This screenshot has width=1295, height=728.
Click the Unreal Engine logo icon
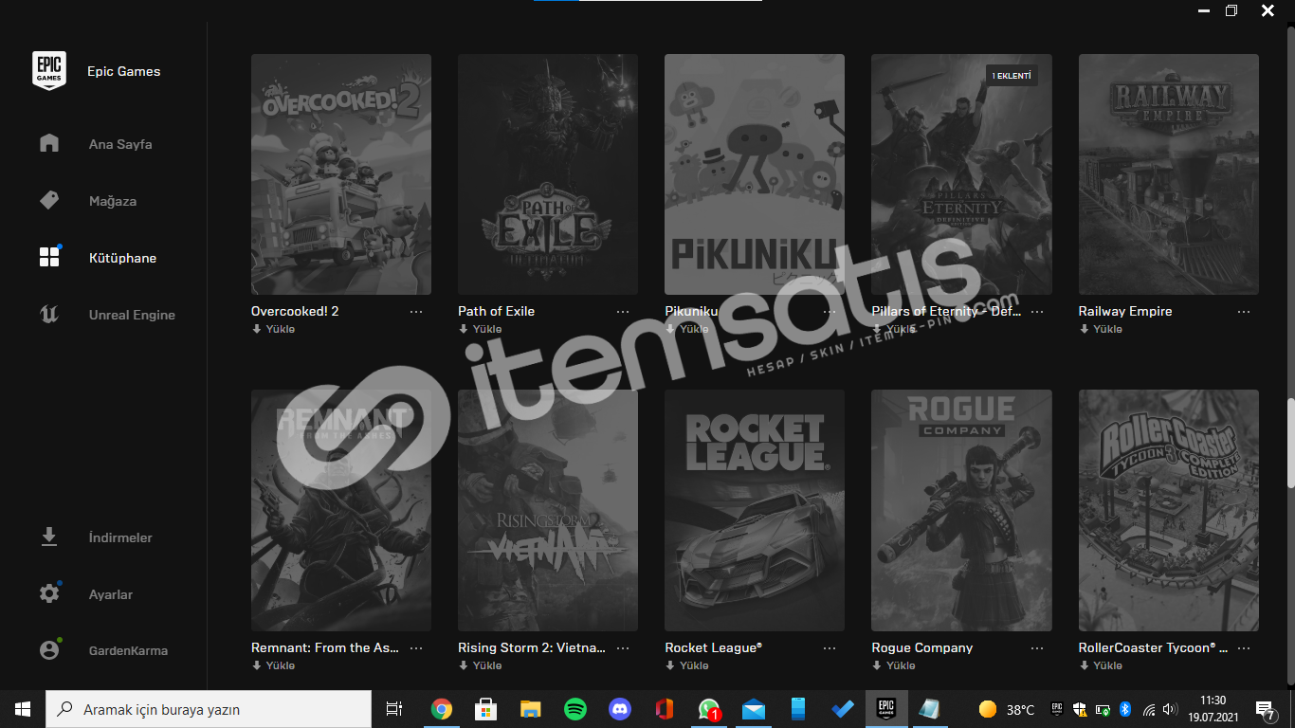pyautogui.click(x=49, y=314)
